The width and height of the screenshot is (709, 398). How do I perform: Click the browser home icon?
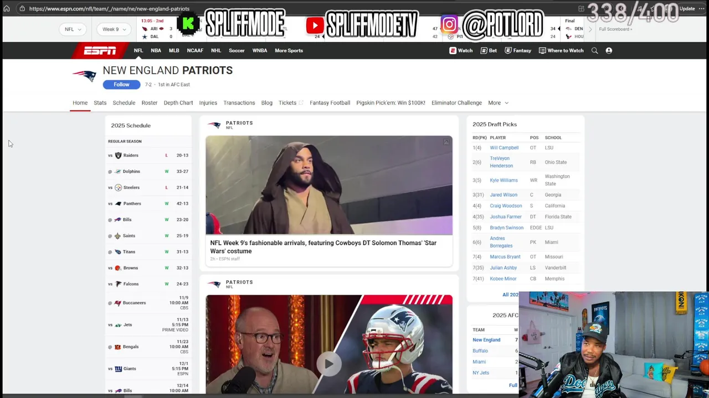click(x=7, y=8)
